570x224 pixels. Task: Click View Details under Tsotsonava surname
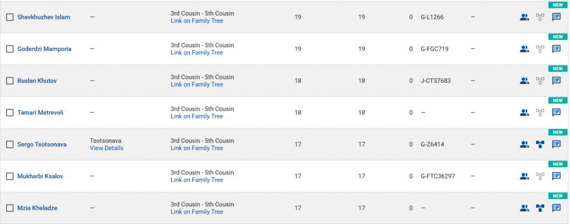(x=106, y=148)
